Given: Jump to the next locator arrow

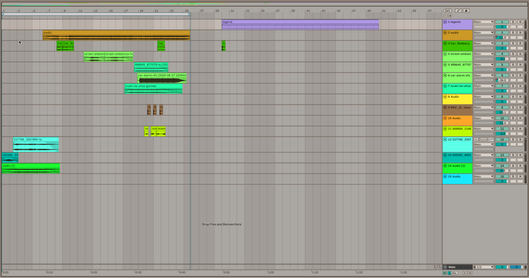Looking at the screenshot, I should tap(450, 16).
